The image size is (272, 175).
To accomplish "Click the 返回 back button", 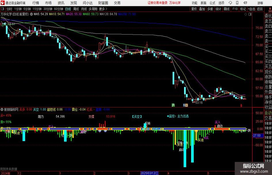I will click(260, 9).
